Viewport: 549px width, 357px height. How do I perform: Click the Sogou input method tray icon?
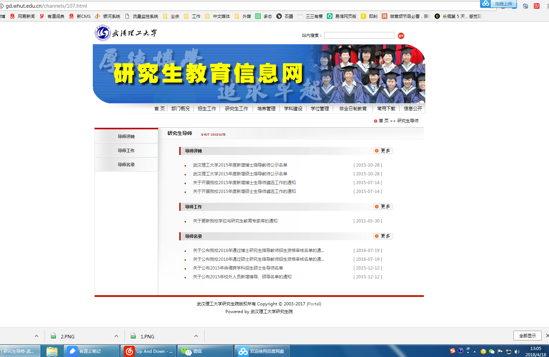[x=452, y=351]
